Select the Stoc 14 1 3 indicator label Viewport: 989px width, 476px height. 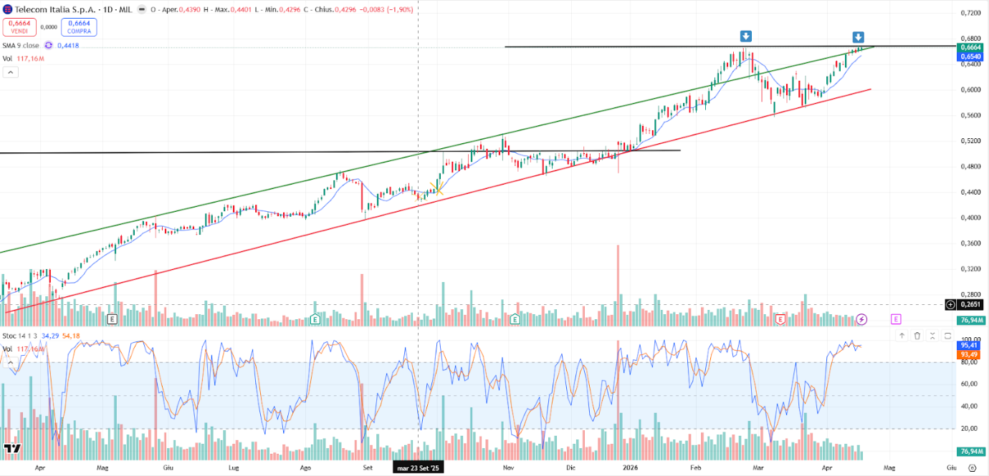point(20,335)
